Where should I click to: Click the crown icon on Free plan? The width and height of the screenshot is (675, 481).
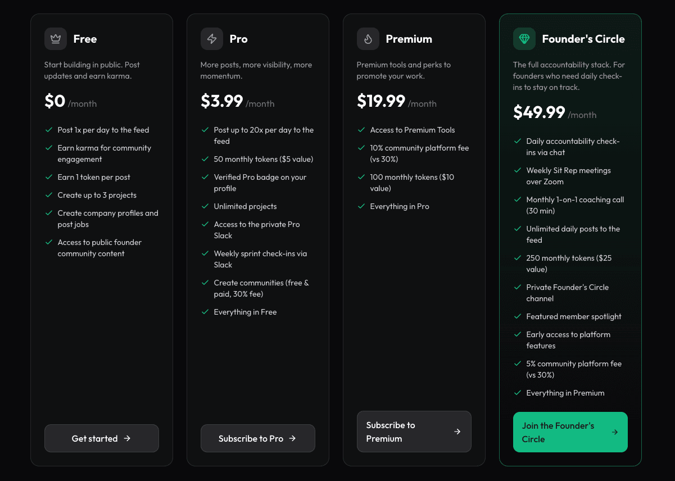click(56, 39)
